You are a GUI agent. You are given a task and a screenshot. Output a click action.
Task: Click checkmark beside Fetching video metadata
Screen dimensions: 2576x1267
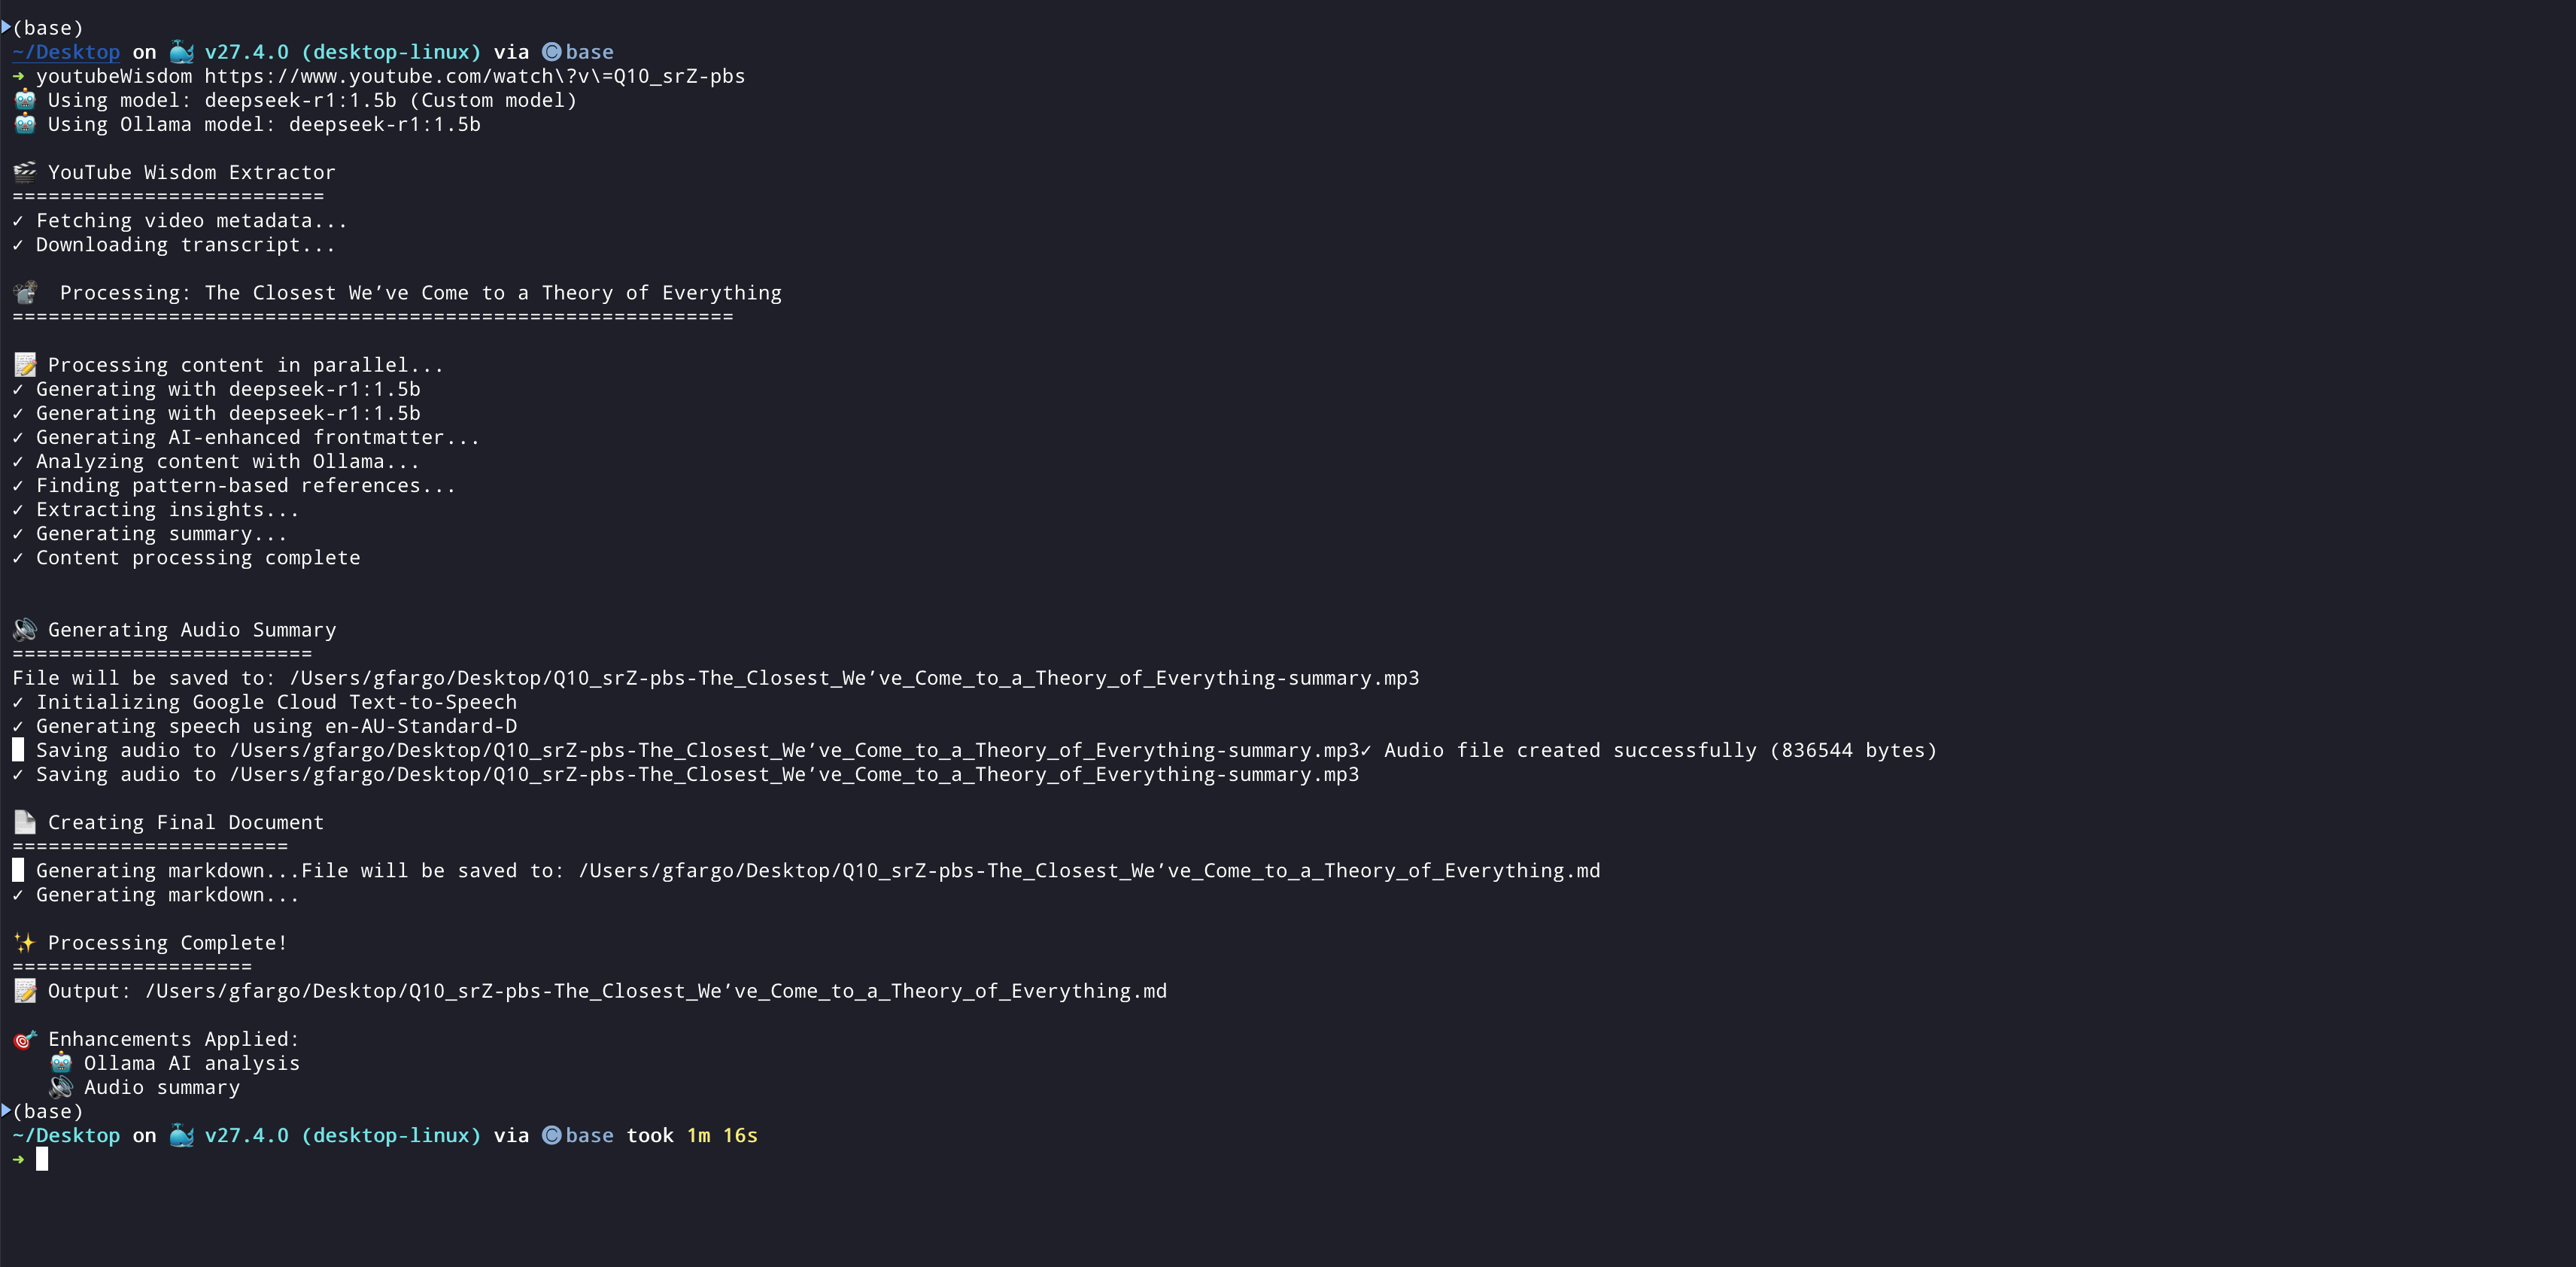click(18, 221)
